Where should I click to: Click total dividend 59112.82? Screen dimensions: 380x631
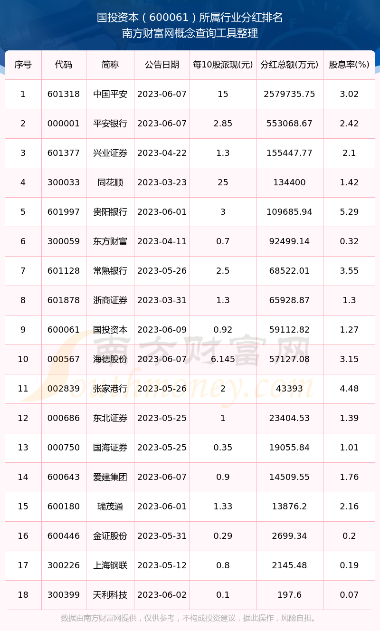tap(289, 330)
